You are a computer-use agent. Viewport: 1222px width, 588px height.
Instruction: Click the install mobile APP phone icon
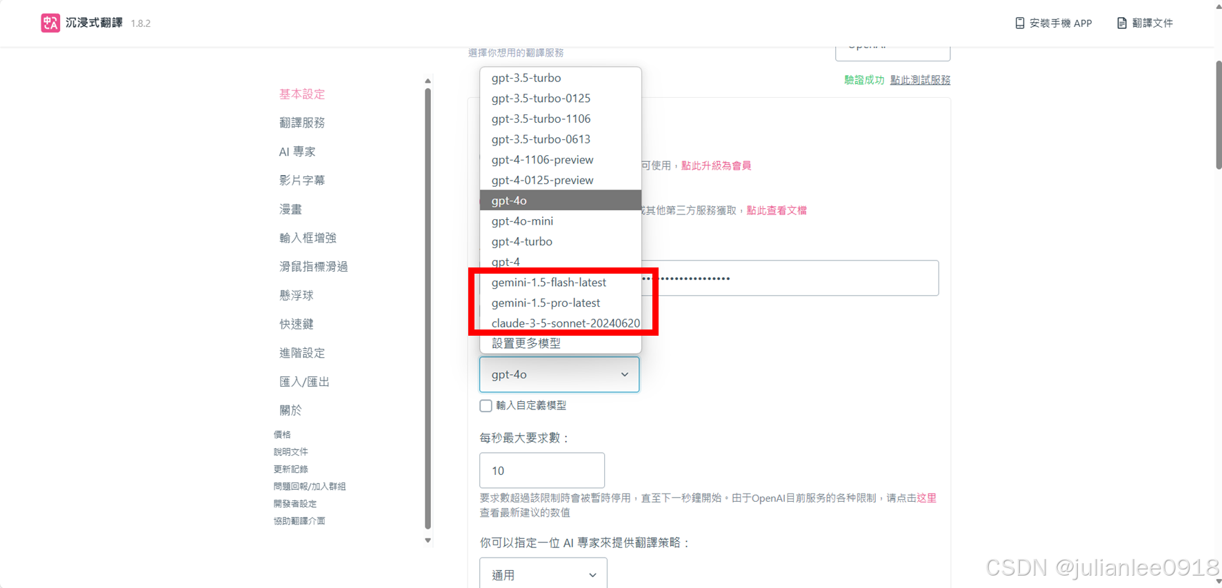pyautogui.click(x=1019, y=23)
